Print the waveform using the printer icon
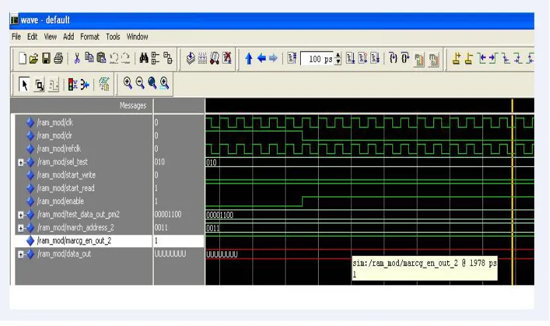Screen dimensions: 550x326 coord(58,58)
